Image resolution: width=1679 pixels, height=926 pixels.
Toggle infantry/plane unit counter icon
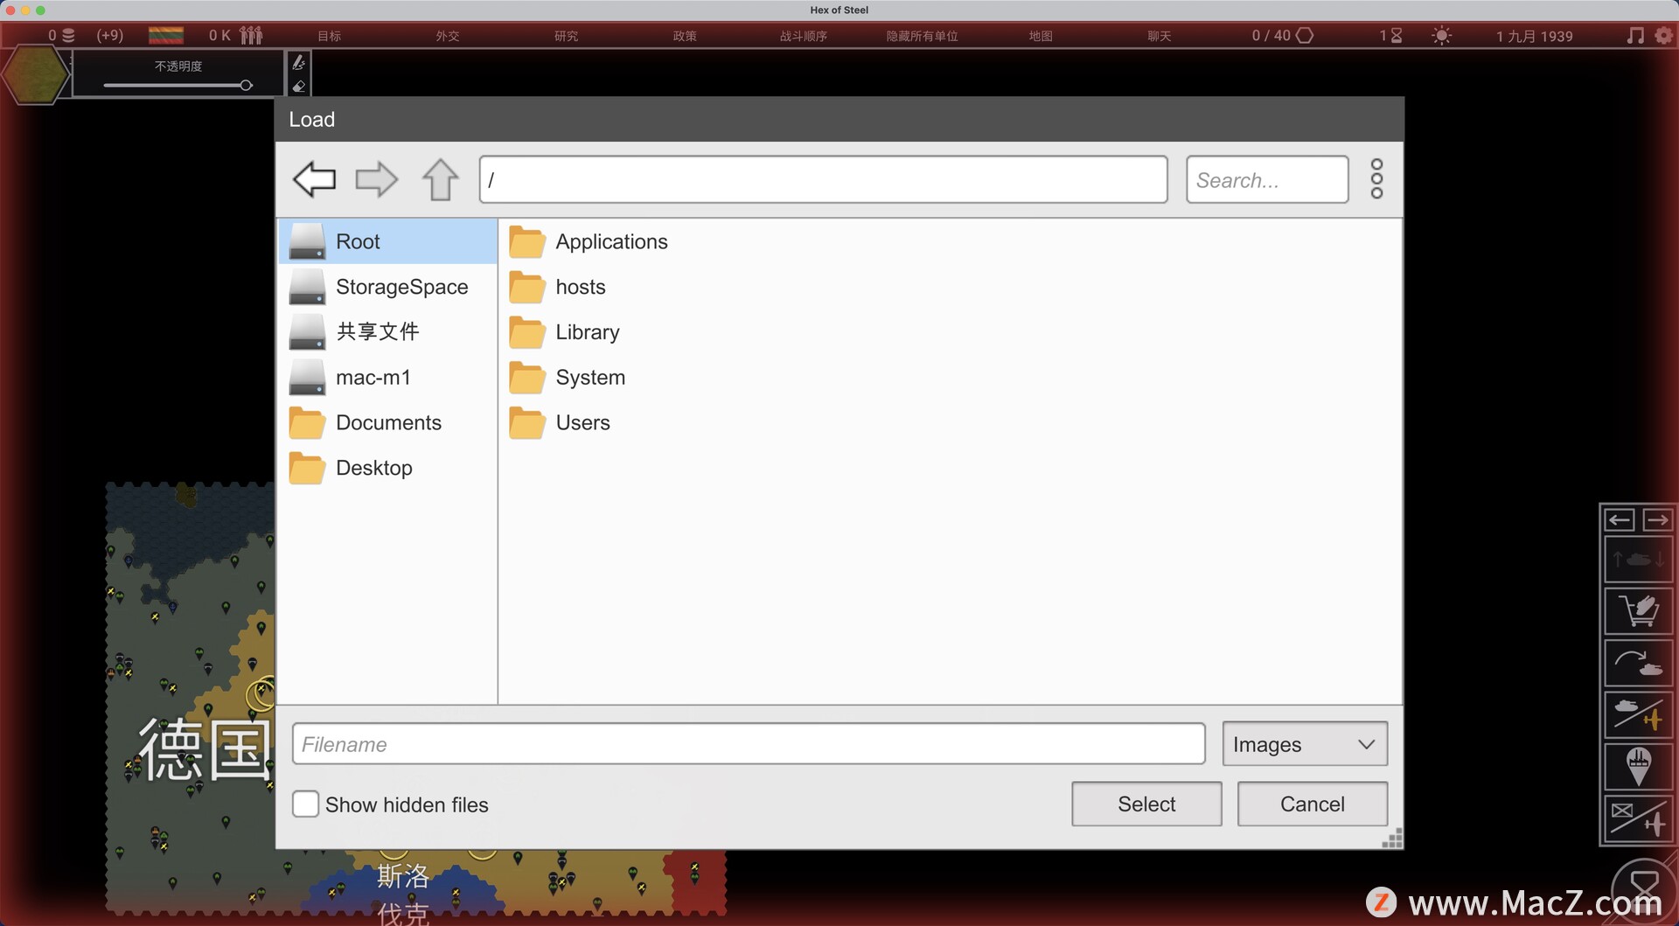(1639, 818)
